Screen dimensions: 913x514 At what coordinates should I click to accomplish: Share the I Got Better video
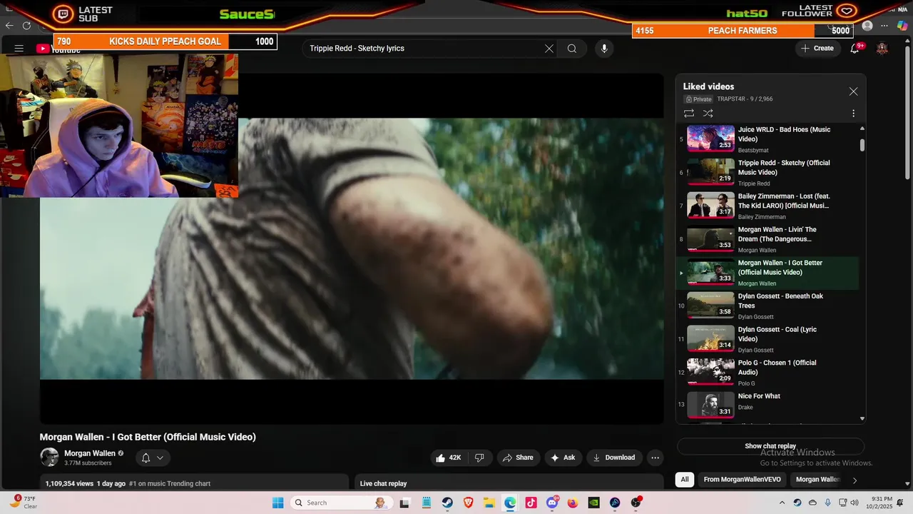[518, 458]
